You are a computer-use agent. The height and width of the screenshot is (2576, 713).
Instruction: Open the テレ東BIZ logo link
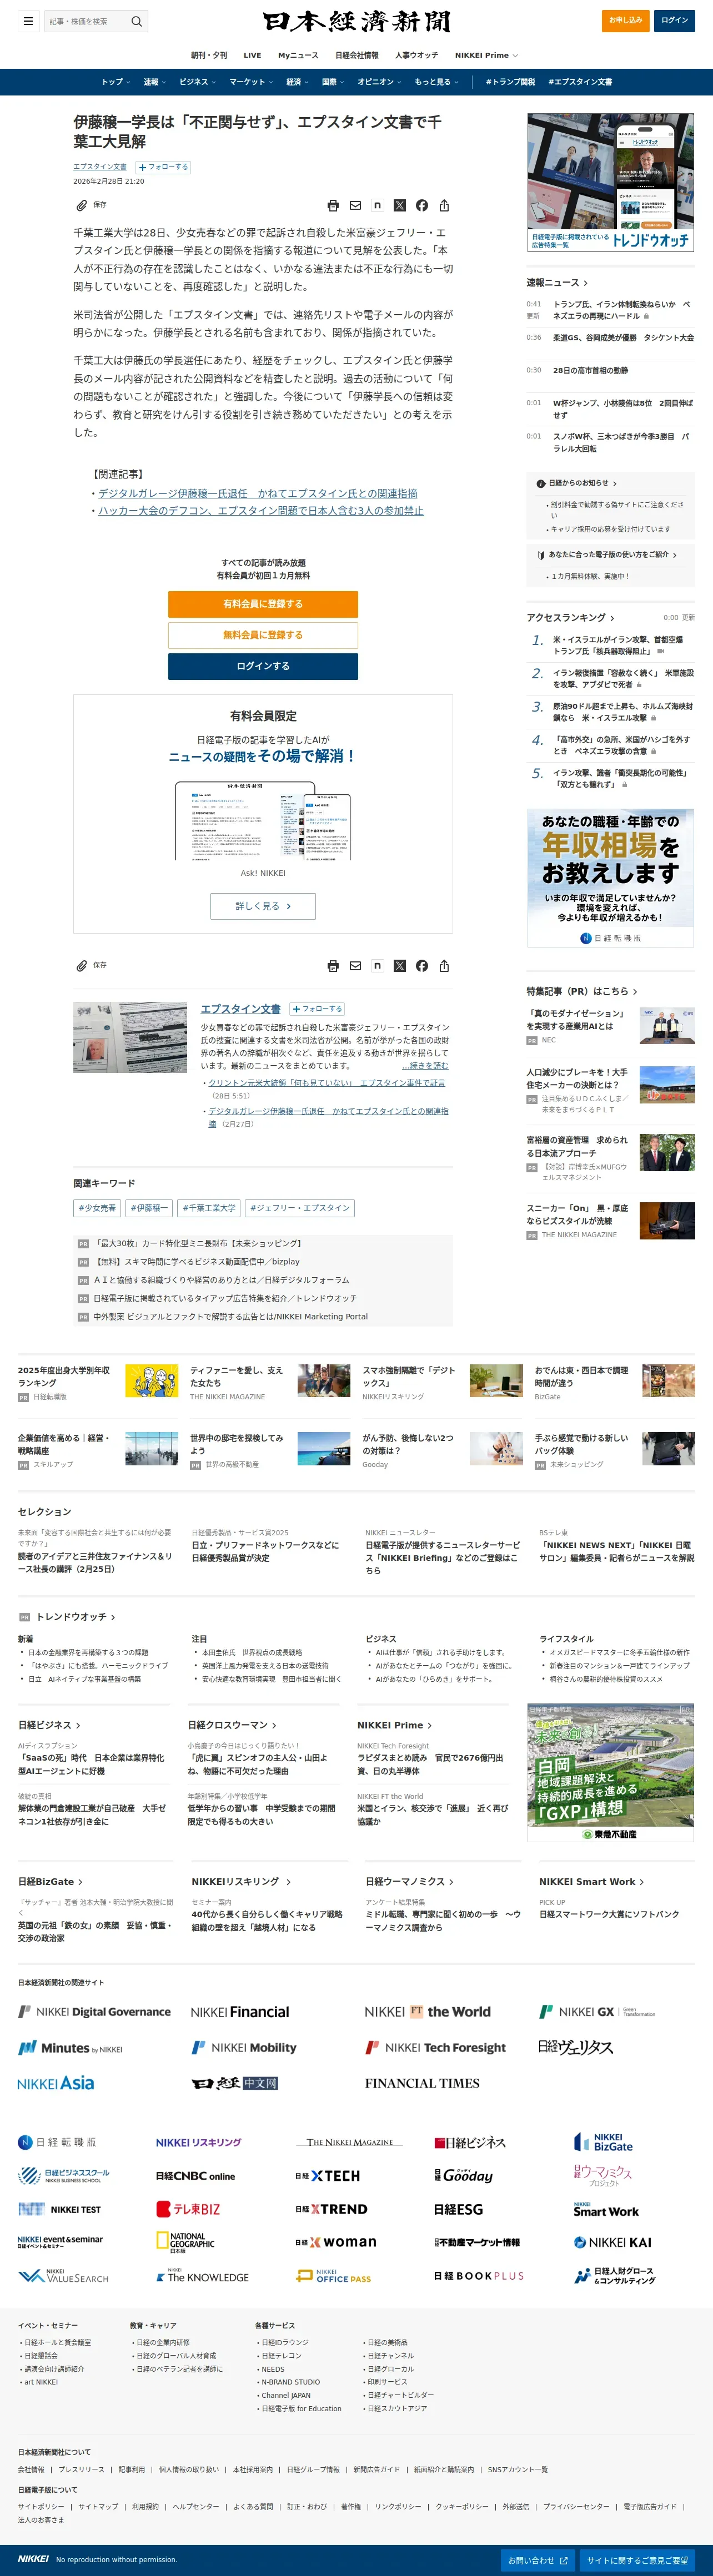pyautogui.click(x=188, y=2209)
